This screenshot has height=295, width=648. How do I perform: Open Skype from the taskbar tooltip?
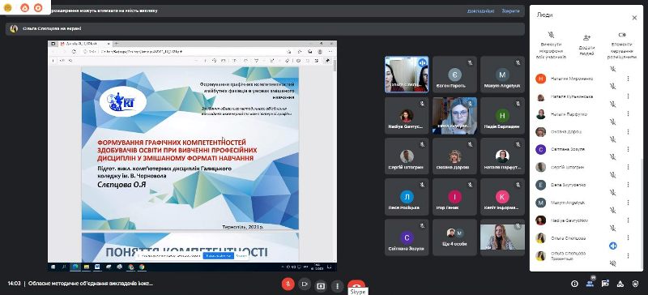point(357,292)
